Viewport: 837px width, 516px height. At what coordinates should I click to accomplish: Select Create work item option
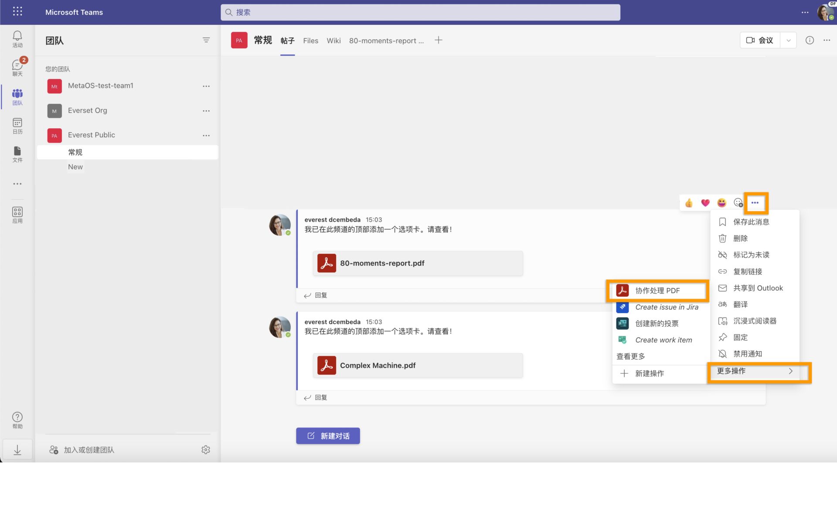pyautogui.click(x=663, y=340)
